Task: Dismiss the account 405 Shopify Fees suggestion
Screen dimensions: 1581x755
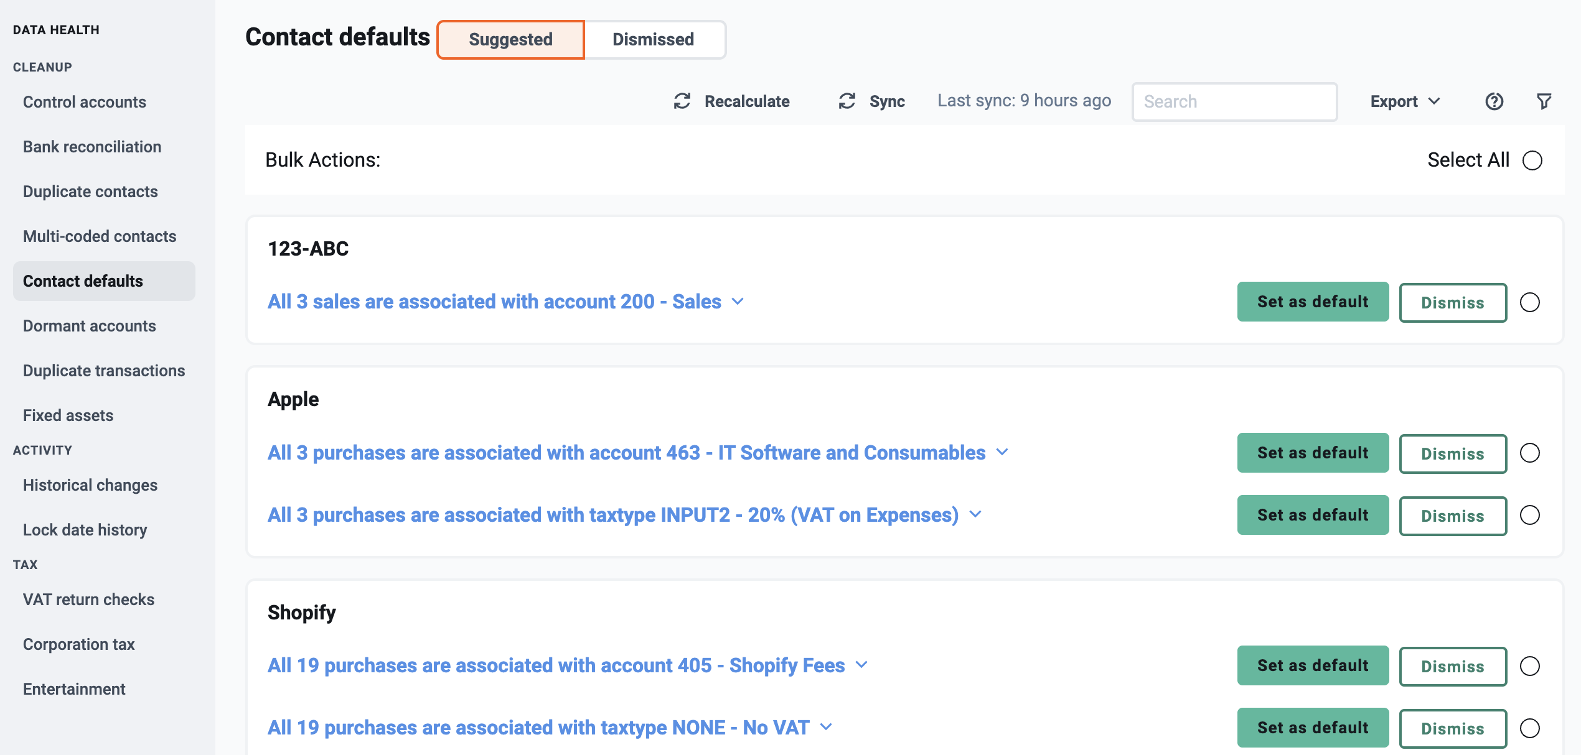Action: (x=1453, y=667)
